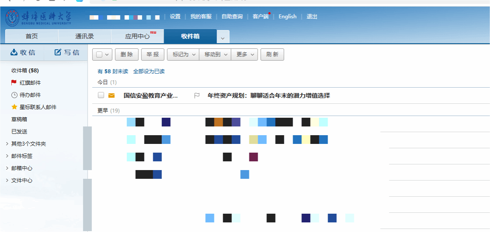
Task: Click the 全部设为已读 link
Action: (149, 71)
